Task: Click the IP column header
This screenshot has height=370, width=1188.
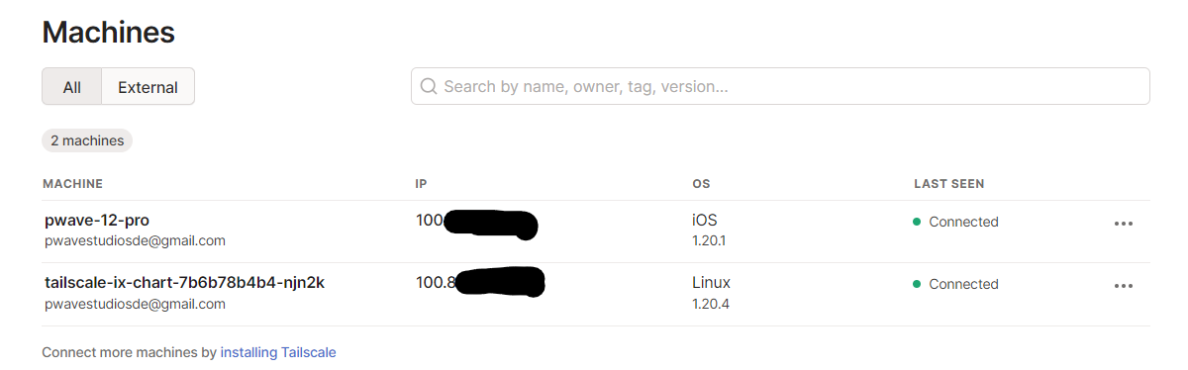Action: tap(421, 184)
